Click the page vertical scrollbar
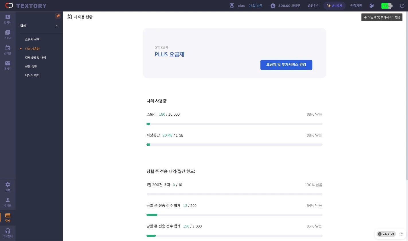Screen dimensions: 408x241 pyautogui.click(x=407, y=96)
